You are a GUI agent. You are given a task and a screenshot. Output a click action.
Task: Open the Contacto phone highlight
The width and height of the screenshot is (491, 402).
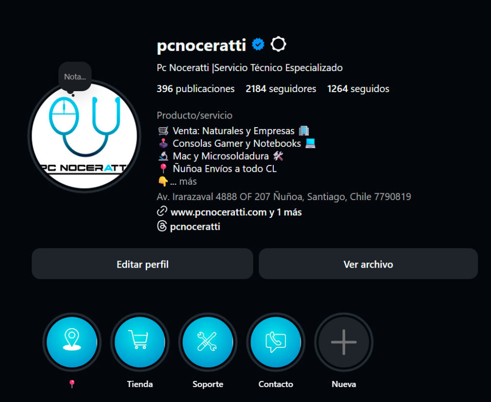pos(276,342)
